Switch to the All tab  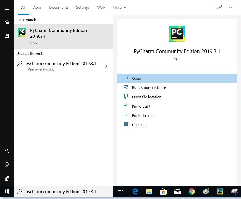[x=23, y=8]
